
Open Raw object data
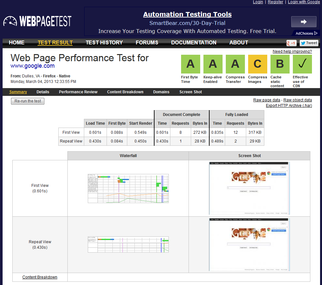[298, 100]
